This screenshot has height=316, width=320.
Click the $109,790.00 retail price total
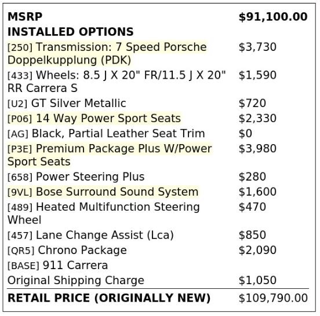click(273, 298)
